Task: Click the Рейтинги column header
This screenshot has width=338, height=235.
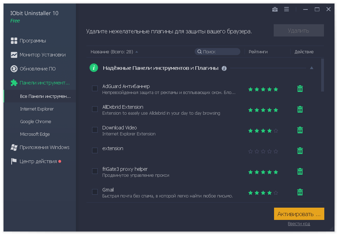Action: [x=258, y=52]
